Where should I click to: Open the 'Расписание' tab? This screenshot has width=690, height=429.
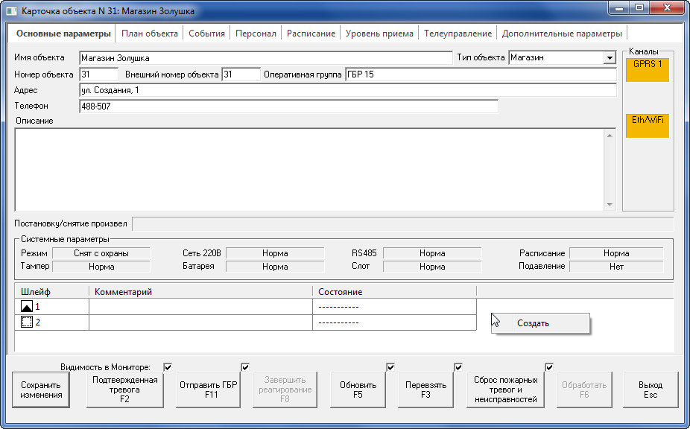[x=311, y=34]
